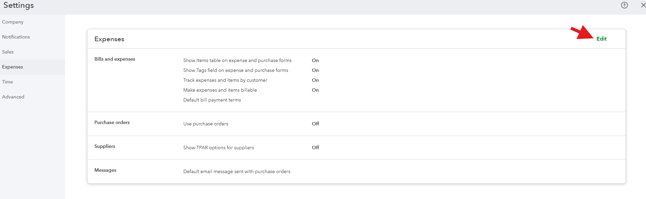Click Make expenses and items billable row

(x=220, y=90)
